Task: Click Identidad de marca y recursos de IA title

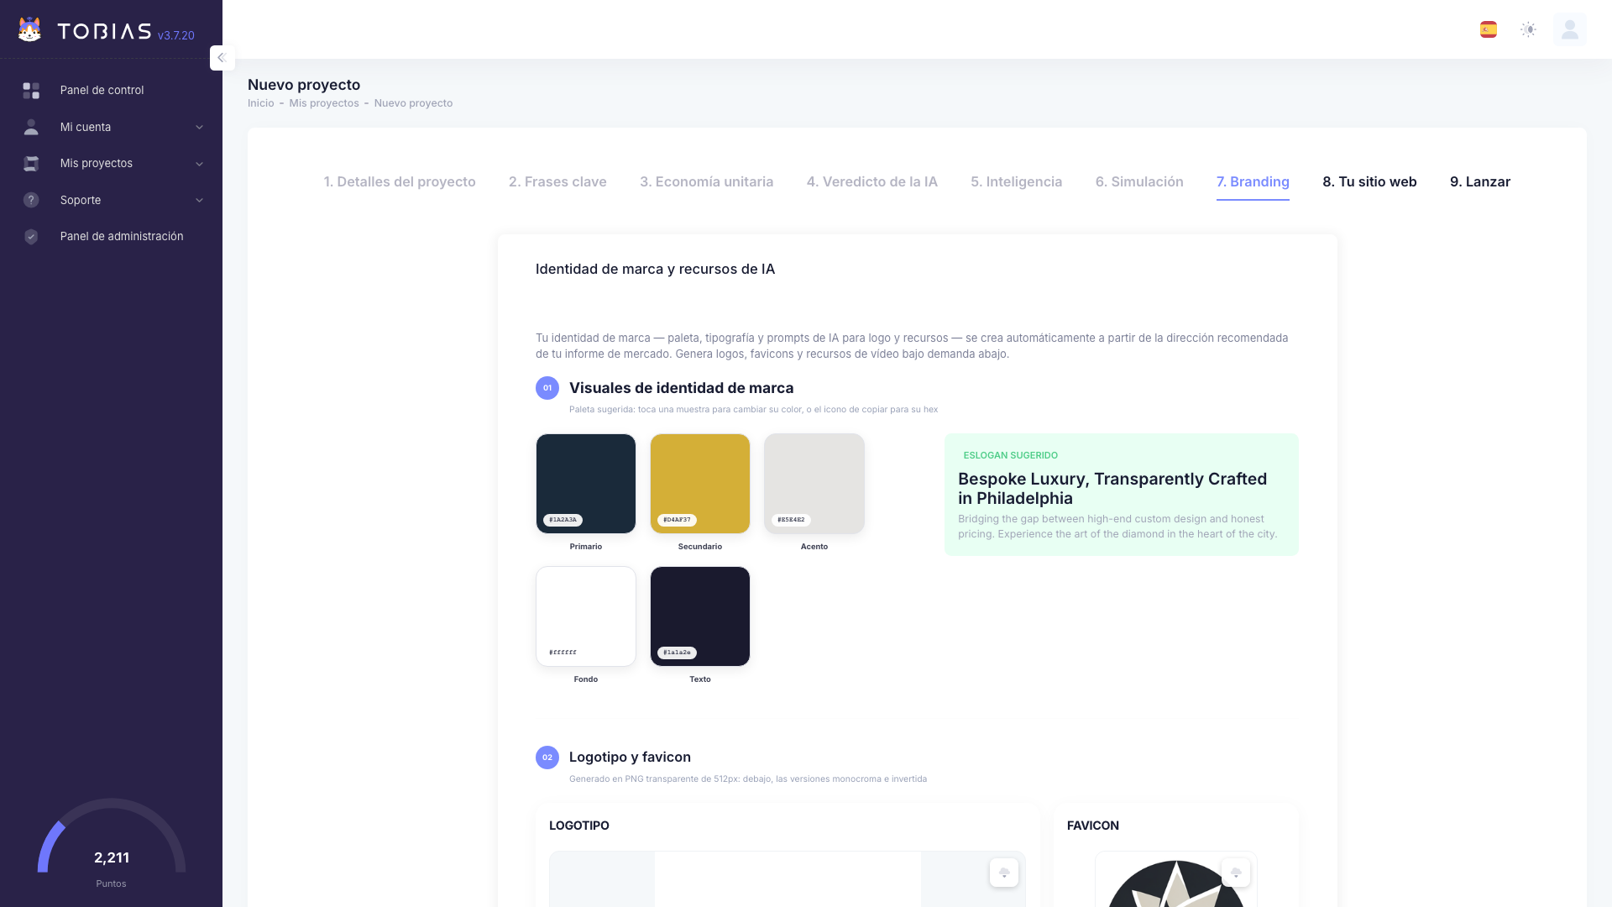Action: (655, 270)
